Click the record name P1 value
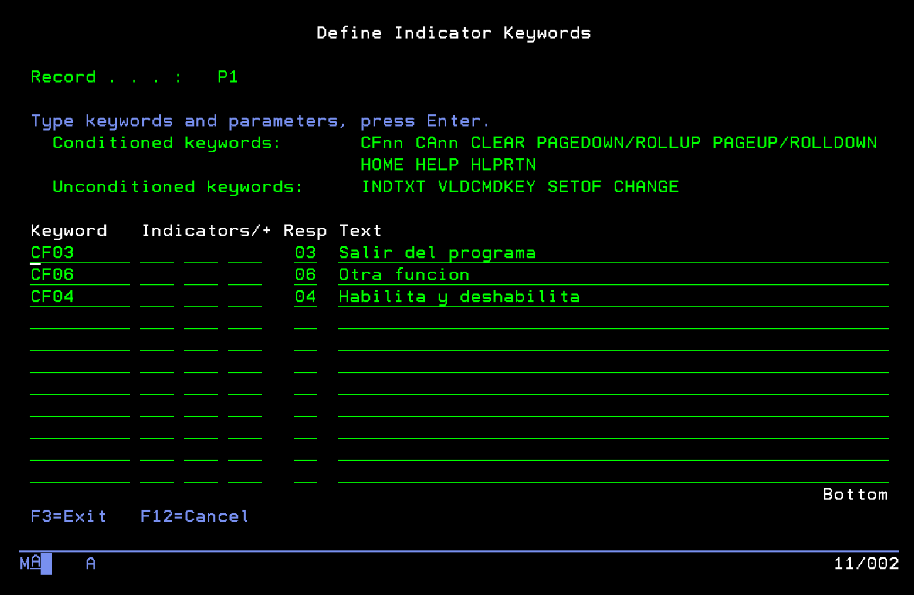 pyautogui.click(x=227, y=77)
